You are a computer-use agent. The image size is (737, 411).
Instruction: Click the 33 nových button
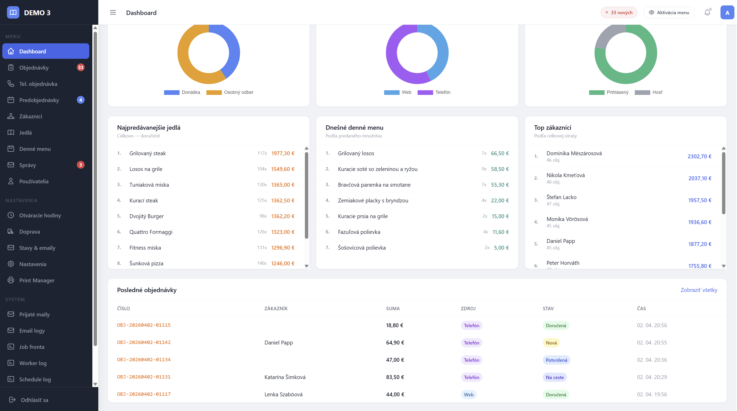619,13
